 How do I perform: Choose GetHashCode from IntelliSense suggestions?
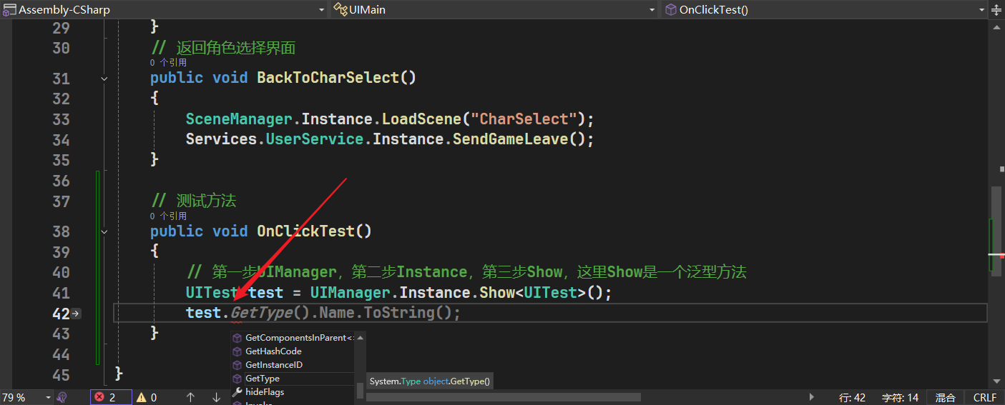tap(273, 351)
